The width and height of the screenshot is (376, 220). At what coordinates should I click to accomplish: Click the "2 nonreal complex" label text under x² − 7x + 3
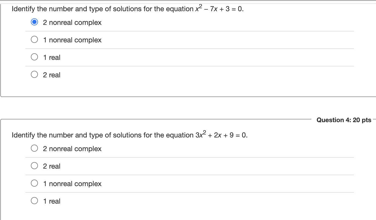[x=72, y=22]
